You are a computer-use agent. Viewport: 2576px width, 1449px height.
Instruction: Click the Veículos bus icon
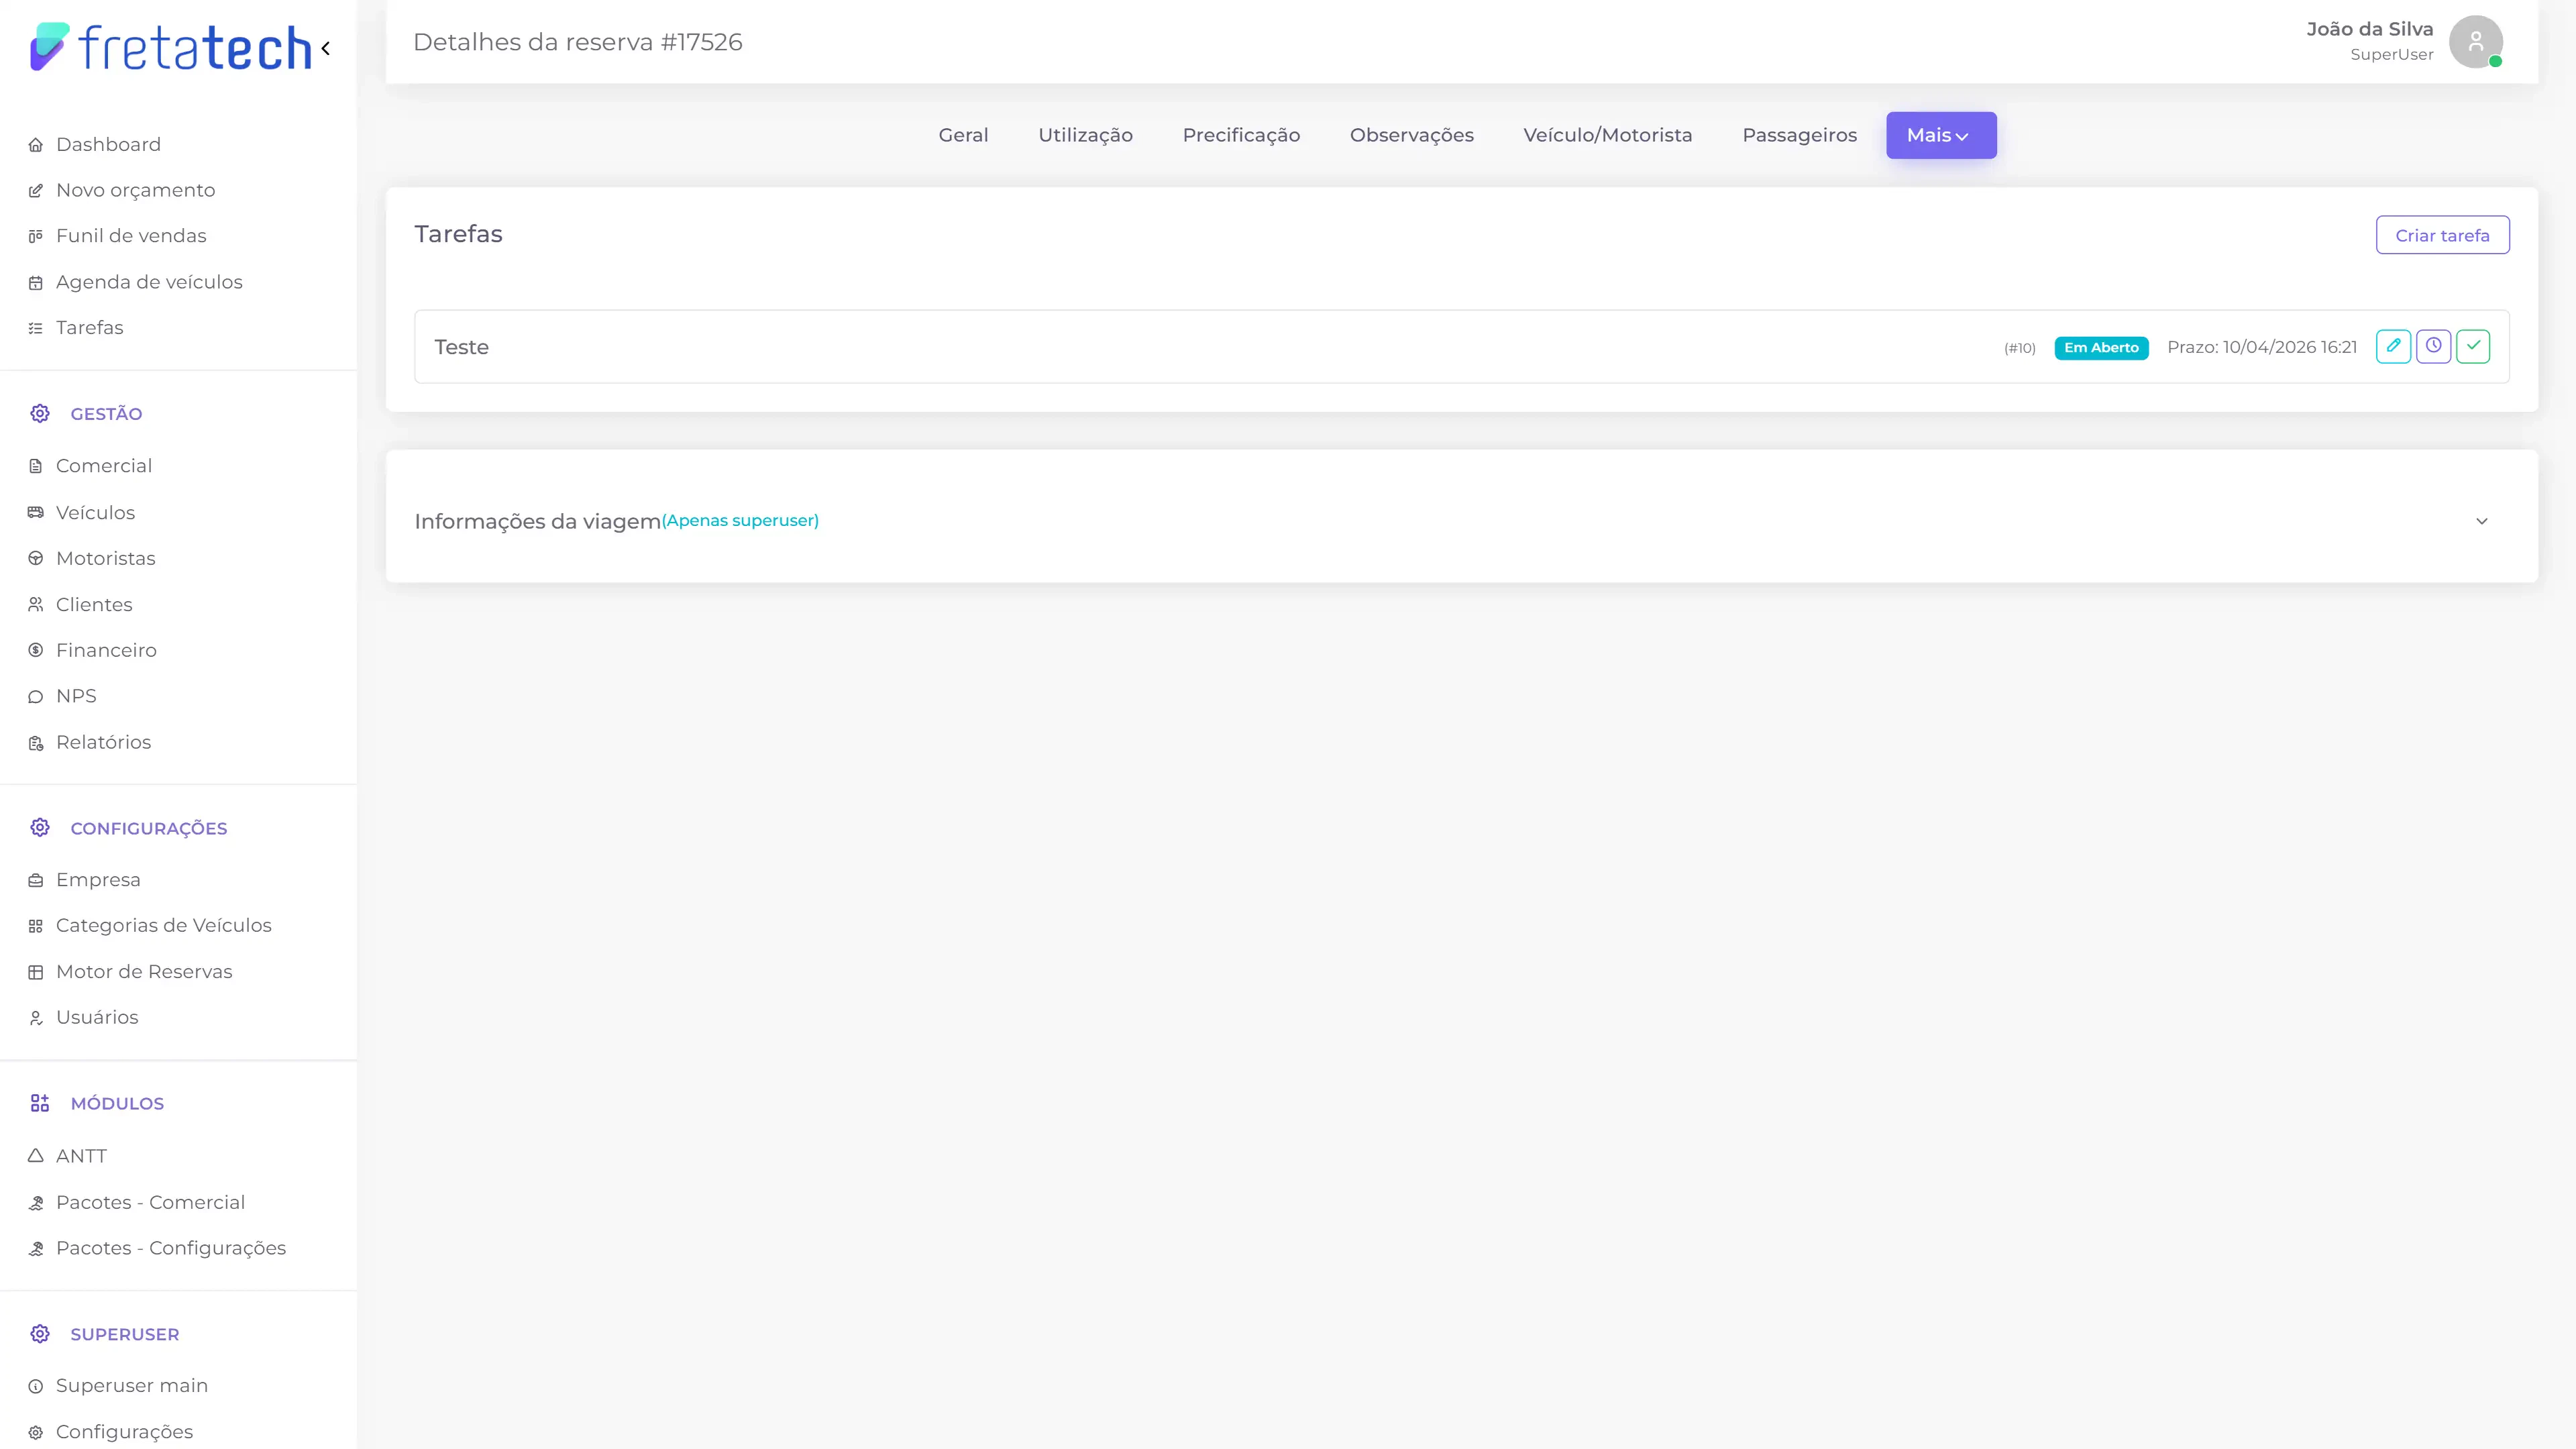(36, 513)
